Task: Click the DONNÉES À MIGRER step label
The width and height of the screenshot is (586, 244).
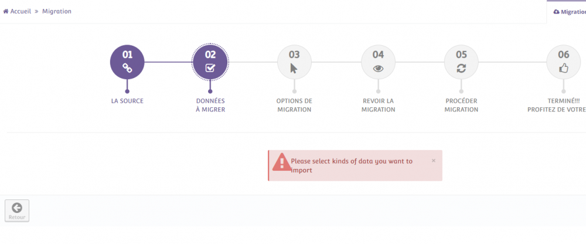Action: point(210,105)
